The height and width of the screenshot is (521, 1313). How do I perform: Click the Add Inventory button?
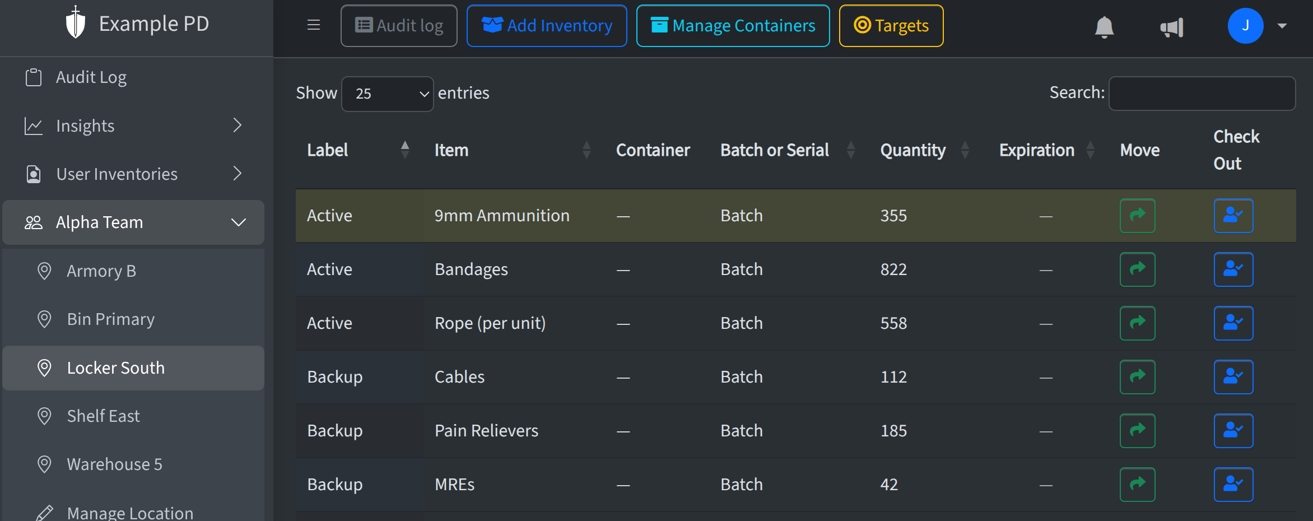click(546, 25)
